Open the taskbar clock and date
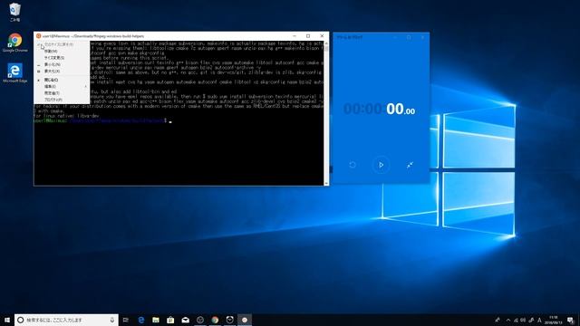 tap(554, 320)
